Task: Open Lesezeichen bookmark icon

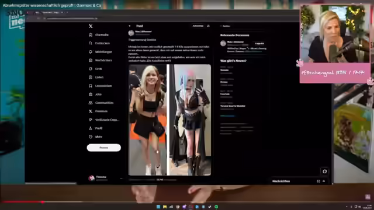Action: coord(91,86)
